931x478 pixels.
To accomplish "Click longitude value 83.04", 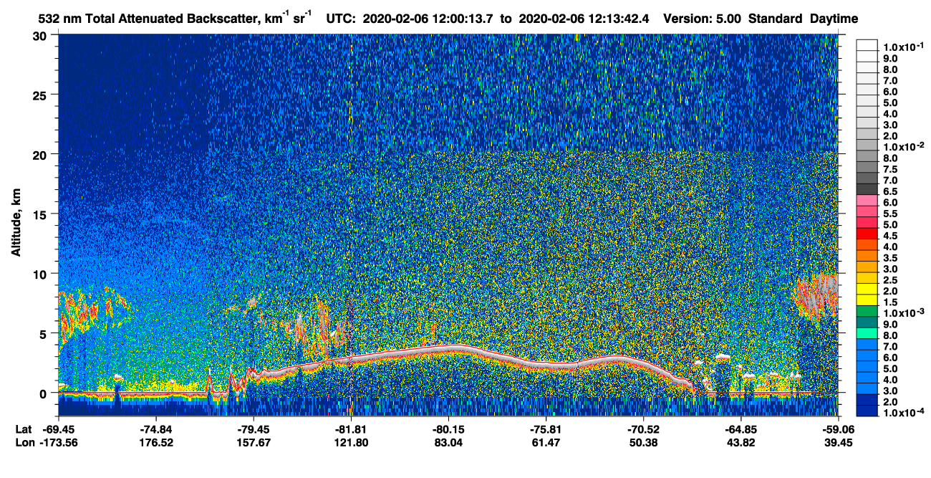I will (x=448, y=443).
